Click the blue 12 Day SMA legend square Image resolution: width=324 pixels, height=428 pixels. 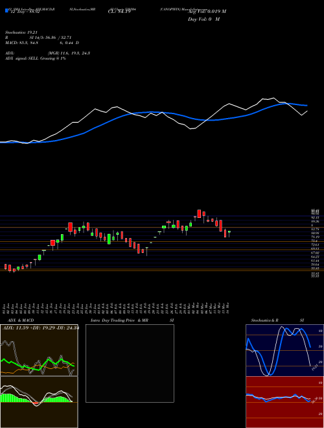tap(6, 10)
